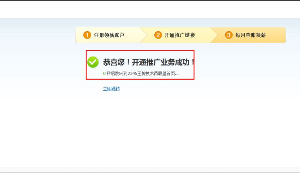Click the orange number 1 step badge

[x=87, y=35]
